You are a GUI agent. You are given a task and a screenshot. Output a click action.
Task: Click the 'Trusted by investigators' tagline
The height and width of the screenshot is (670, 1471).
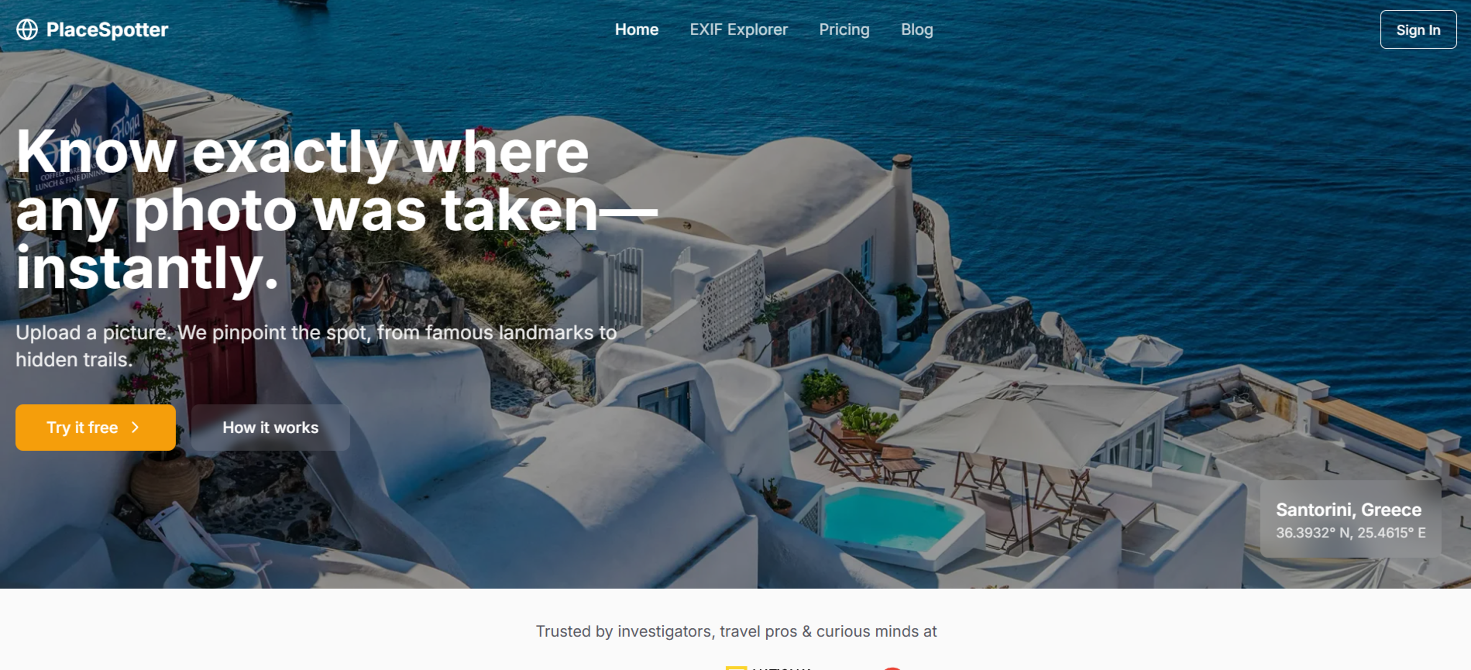point(736,631)
